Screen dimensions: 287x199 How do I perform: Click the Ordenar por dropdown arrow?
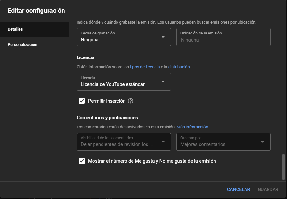[x=263, y=142]
